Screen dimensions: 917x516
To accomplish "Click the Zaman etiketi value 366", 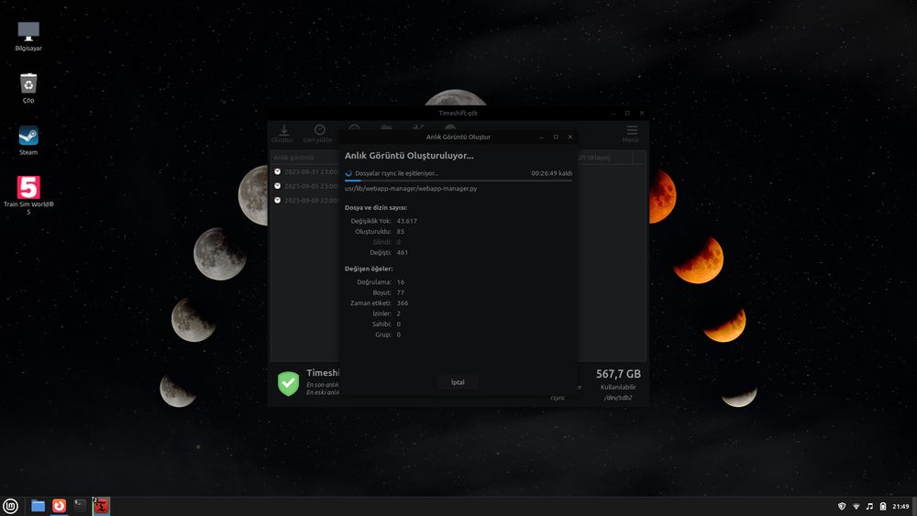I will coord(403,302).
